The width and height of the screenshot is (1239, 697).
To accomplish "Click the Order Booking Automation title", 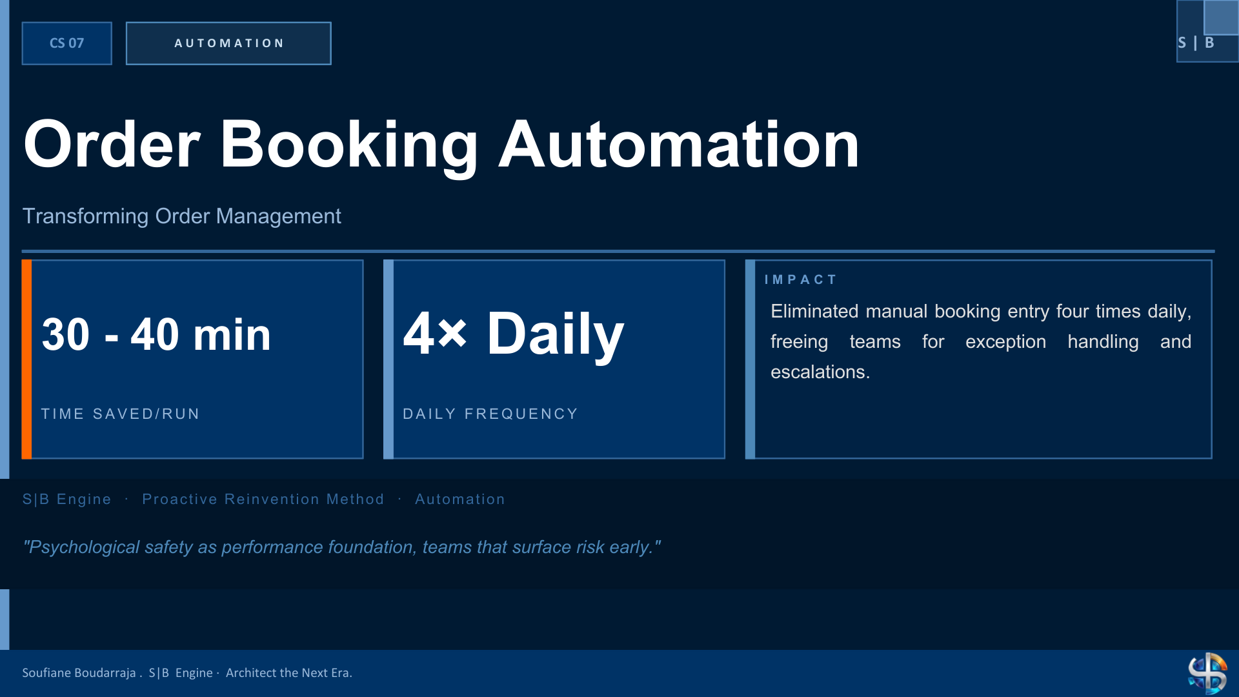I will tap(441, 145).
